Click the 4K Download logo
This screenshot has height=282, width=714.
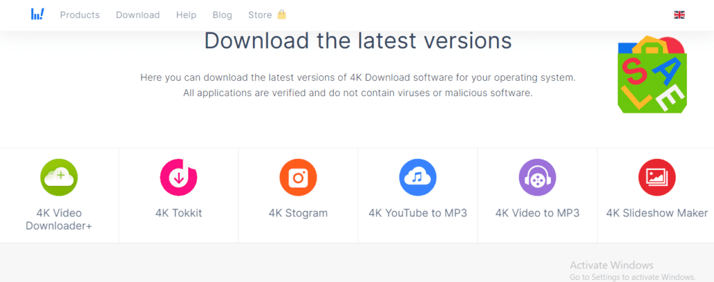pos(38,14)
